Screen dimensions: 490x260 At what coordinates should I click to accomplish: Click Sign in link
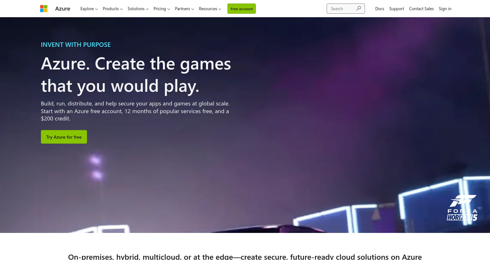click(445, 9)
